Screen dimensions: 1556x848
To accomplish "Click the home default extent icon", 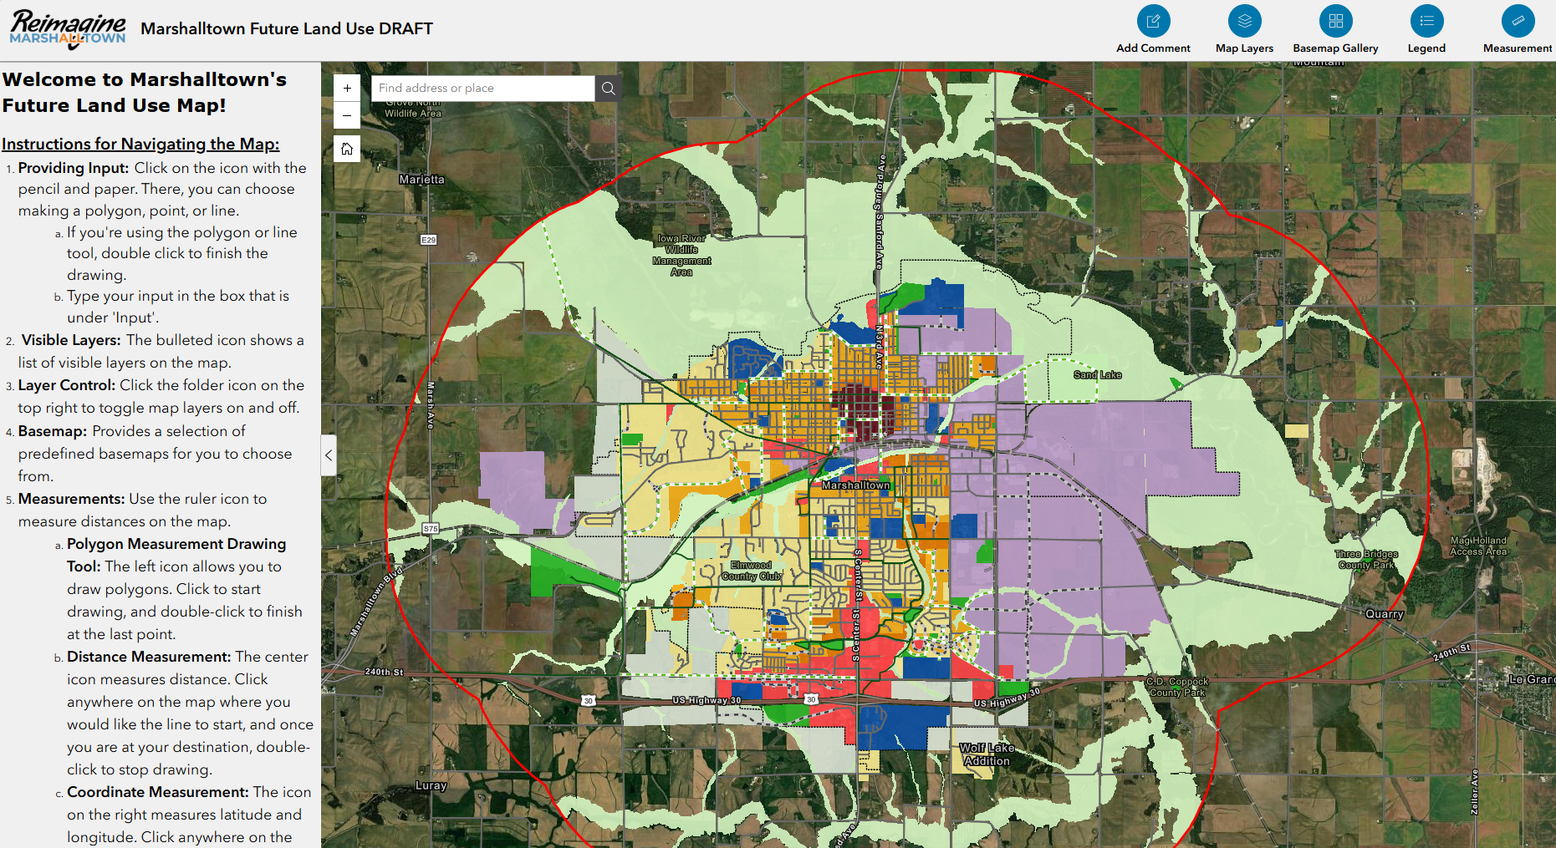I will pyautogui.click(x=347, y=149).
